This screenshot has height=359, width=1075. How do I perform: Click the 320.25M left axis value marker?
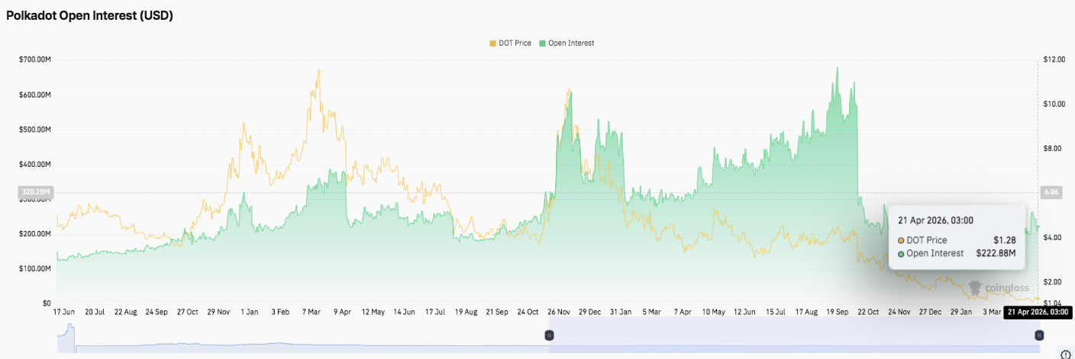coord(35,193)
